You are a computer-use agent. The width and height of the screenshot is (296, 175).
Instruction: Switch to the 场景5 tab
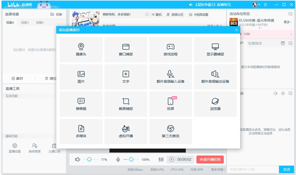point(25,23)
